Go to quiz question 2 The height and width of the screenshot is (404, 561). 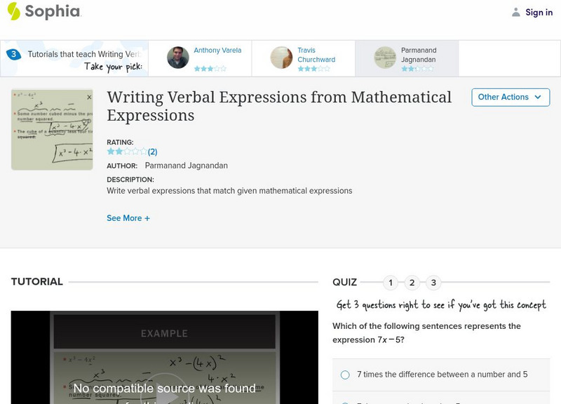pos(412,283)
